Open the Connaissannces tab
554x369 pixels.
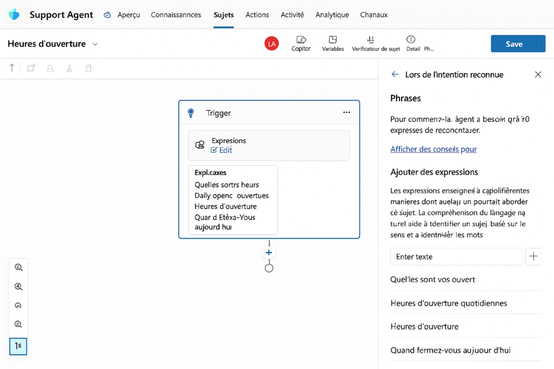176,15
